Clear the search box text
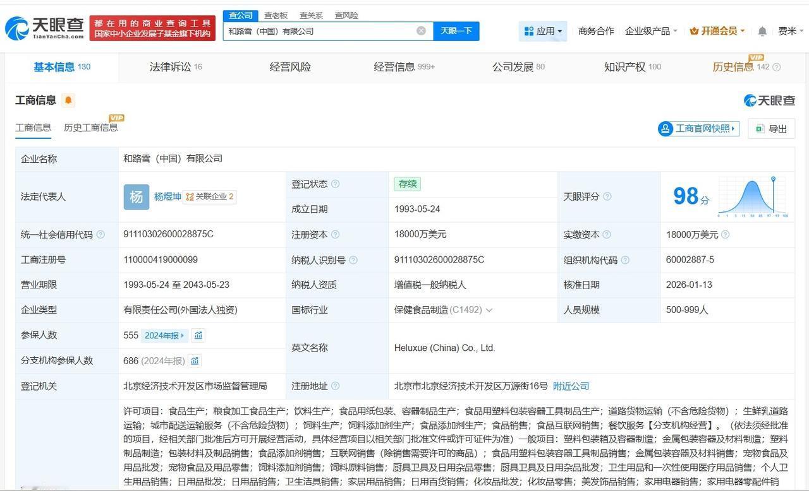The height and width of the screenshot is (491, 809). pos(421,31)
